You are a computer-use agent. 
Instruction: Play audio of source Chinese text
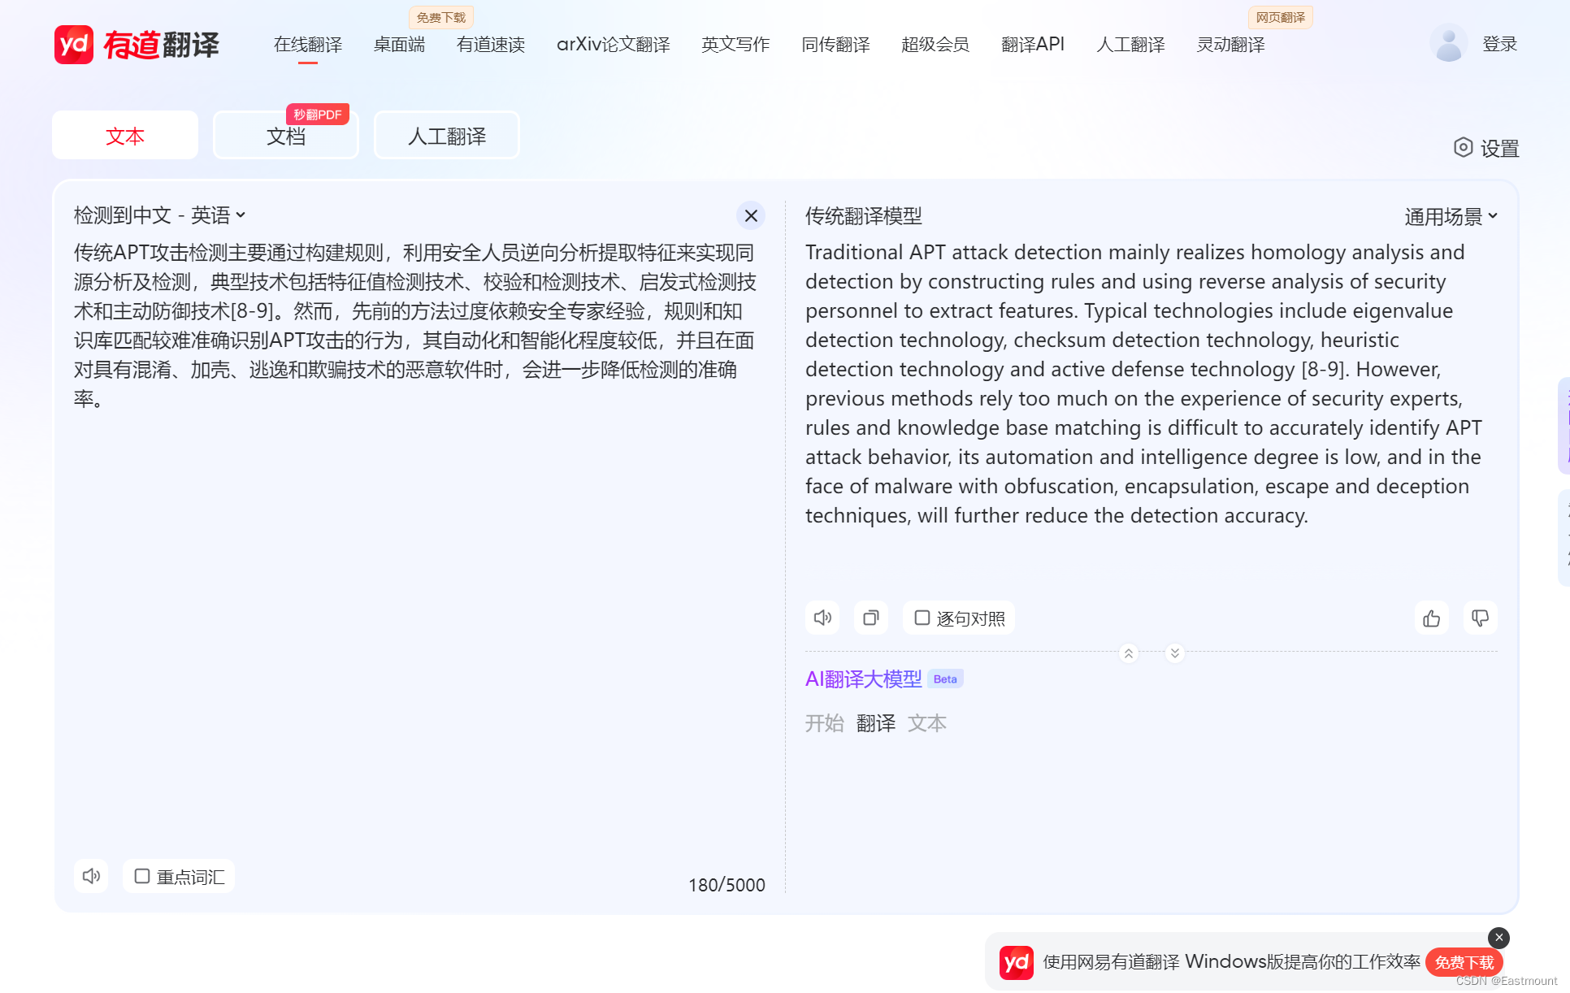pos(91,876)
